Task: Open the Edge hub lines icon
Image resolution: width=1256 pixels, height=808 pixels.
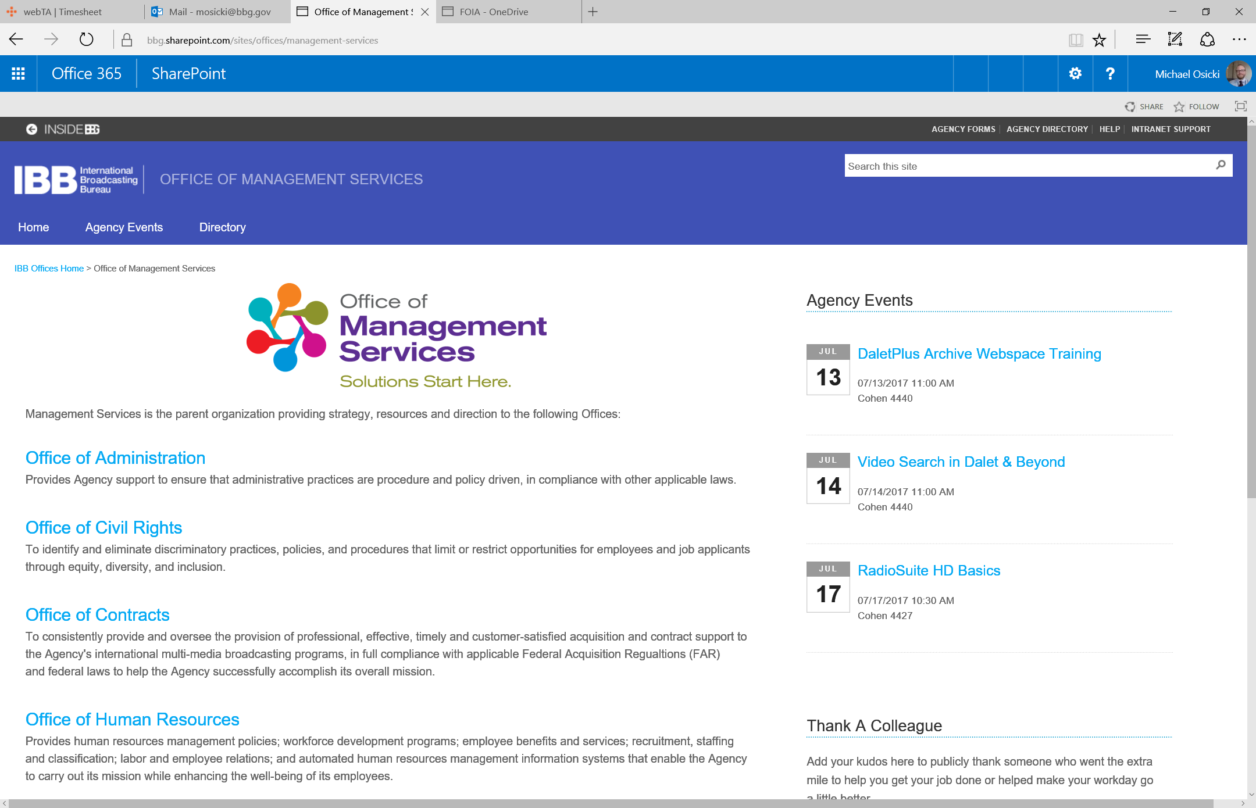Action: pyautogui.click(x=1143, y=40)
